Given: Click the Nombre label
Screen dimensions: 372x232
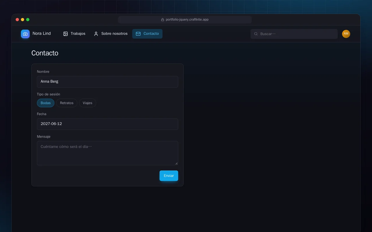Looking at the screenshot, I should tap(43, 72).
